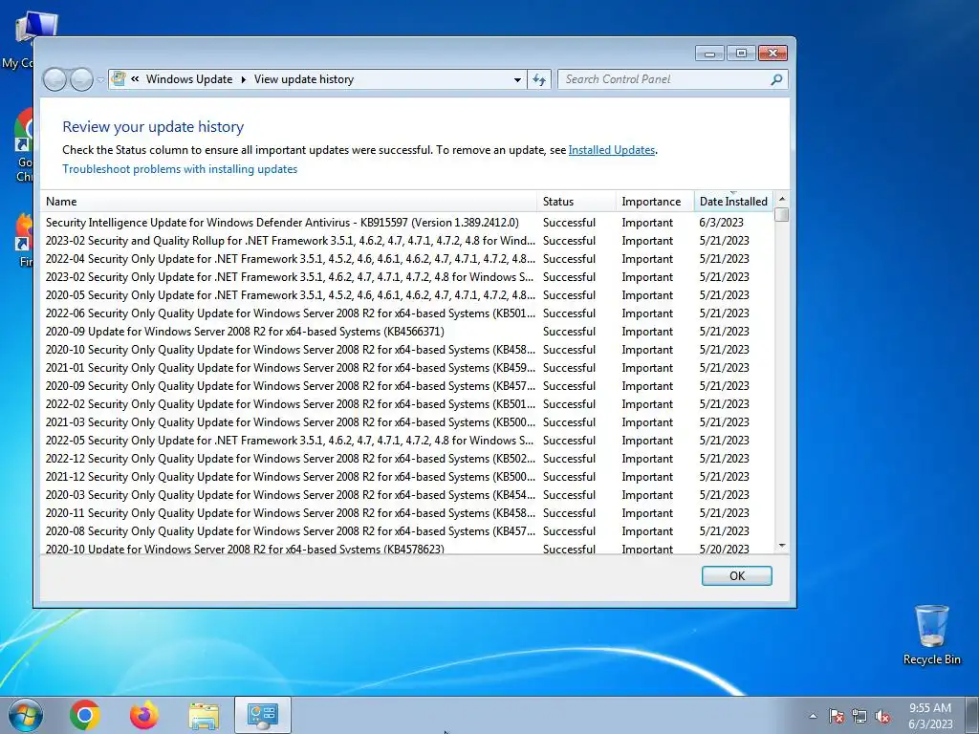Select 2023-02 Security Only Update .NET row
The image size is (979, 734).
click(407, 277)
